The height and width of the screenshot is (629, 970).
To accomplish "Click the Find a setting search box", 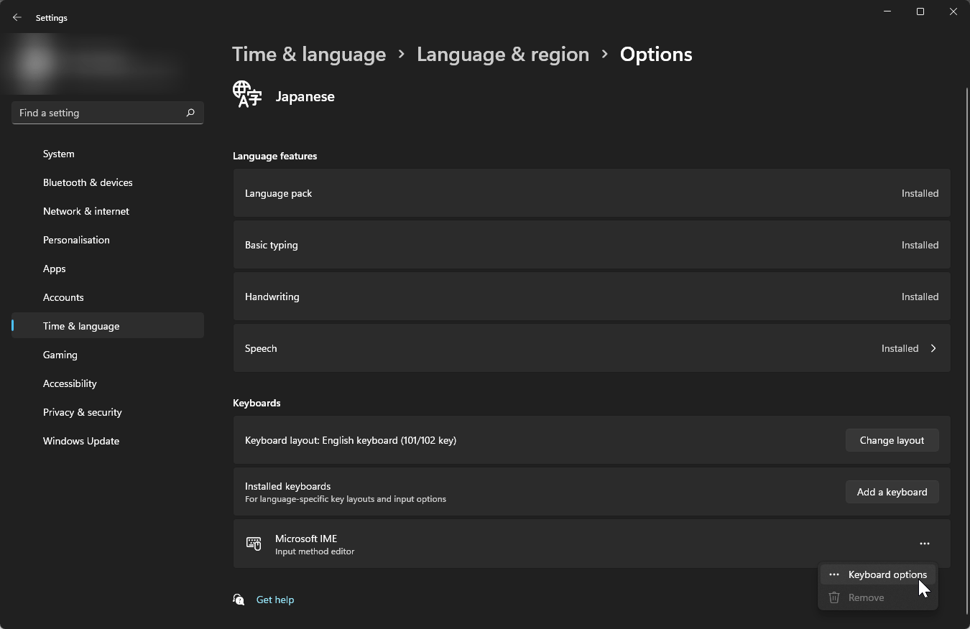I will [x=99, y=113].
